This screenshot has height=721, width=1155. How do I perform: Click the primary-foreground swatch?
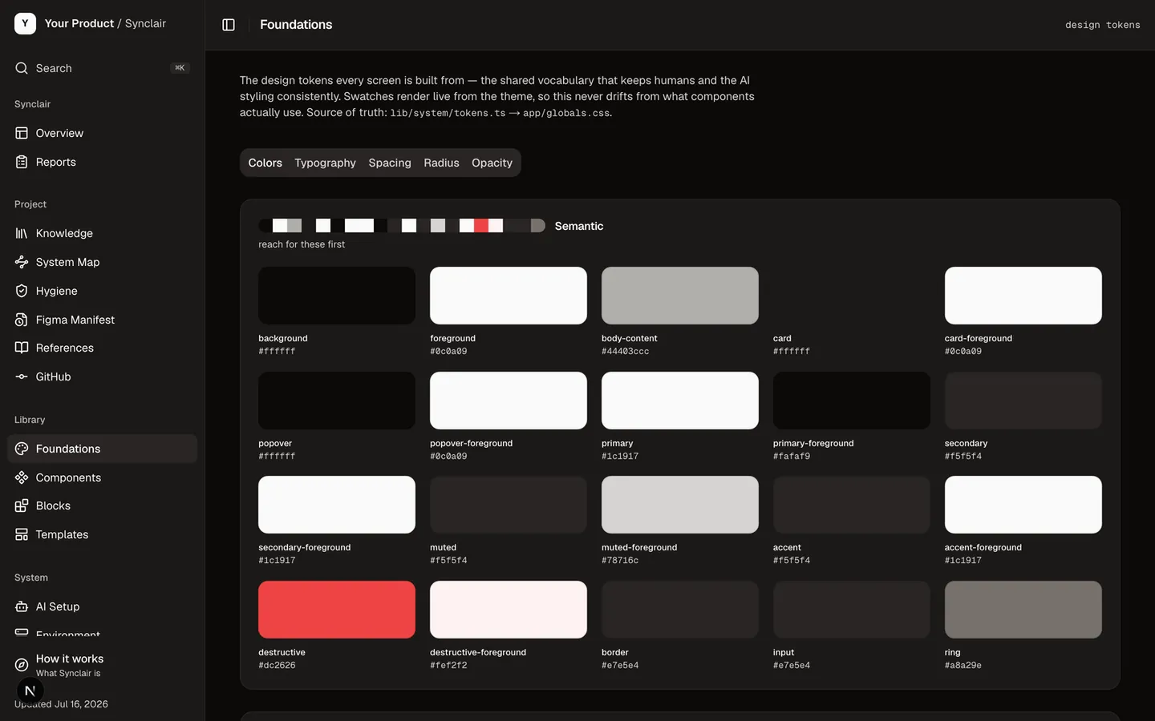[x=852, y=401]
